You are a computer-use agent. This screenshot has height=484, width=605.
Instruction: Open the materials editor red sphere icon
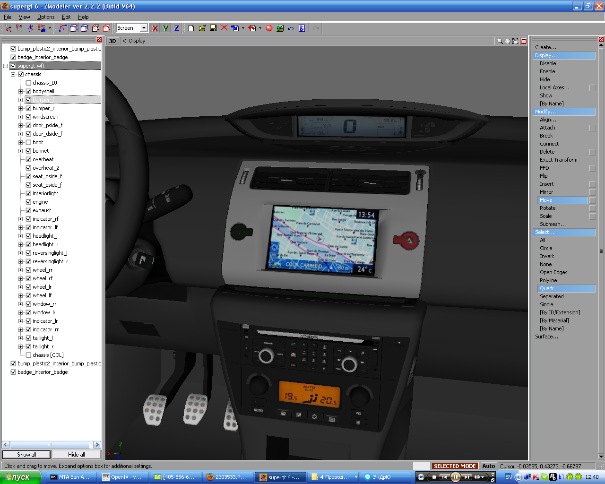[269, 28]
